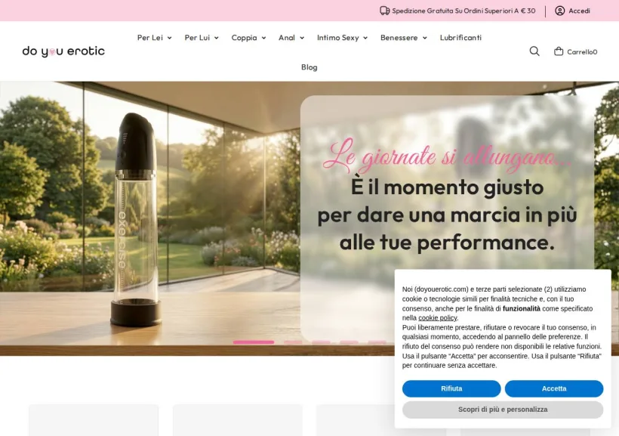
Task: Open the Per Lui menu item
Action: (x=197, y=38)
